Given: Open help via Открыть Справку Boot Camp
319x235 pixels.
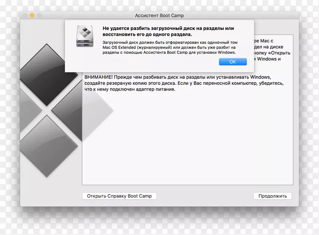Looking at the screenshot, I should tap(119, 196).
